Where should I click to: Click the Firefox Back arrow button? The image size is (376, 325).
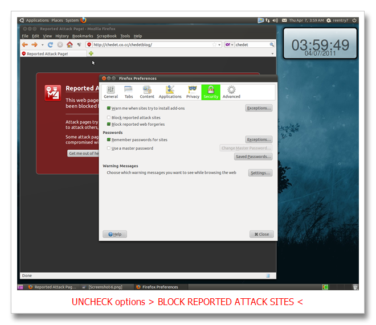pyautogui.click(x=25, y=44)
